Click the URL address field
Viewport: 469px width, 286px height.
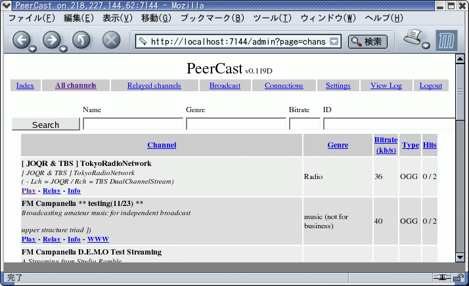238,41
